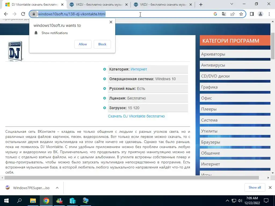Show all downloads

coord(255,187)
